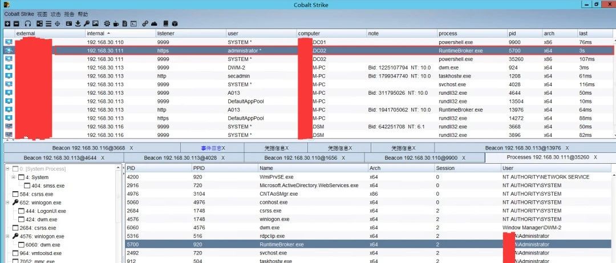
Task: Open downloaded files download-arrow icon
Action: point(78,23)
